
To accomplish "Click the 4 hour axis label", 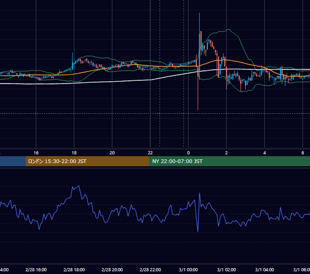I will point(264,153).
